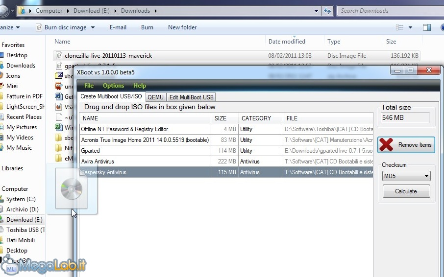Expand the Burn disc image dropdown arrow
This screenshot has width=444, height=277.
(x=93, y=27)
